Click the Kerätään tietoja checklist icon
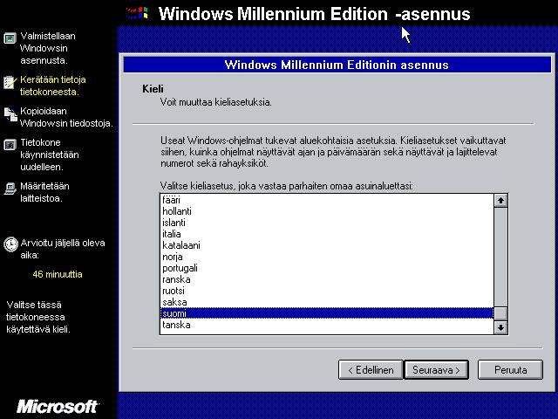 (10, 82)
